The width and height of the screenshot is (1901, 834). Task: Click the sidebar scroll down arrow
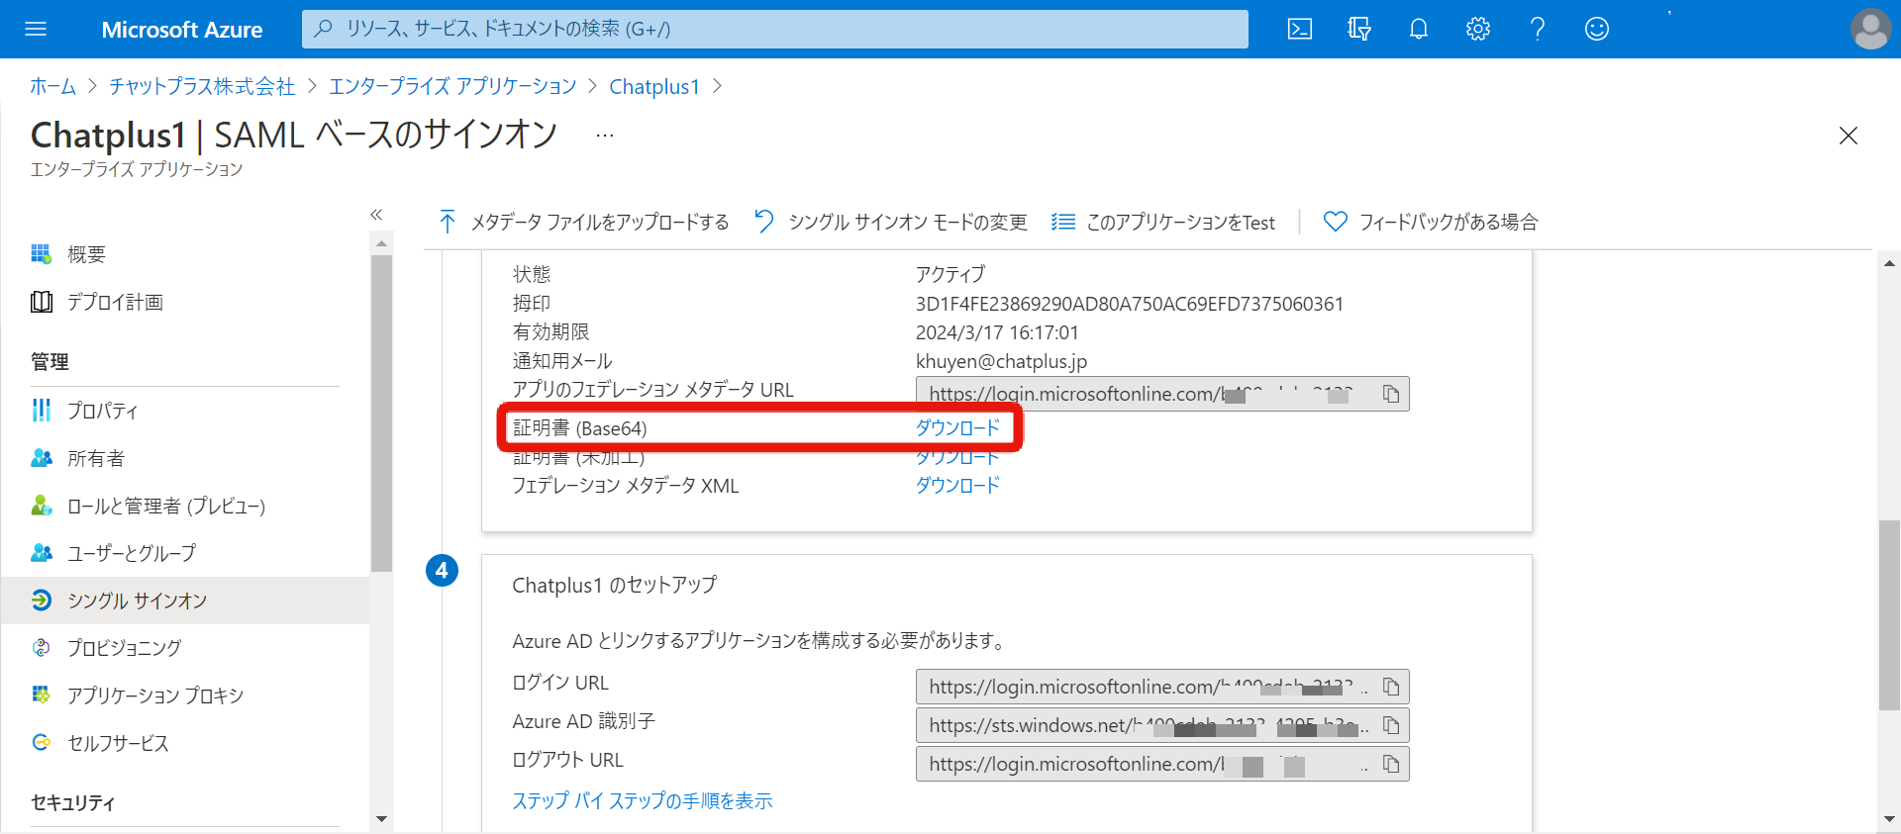tap(381, 819)
